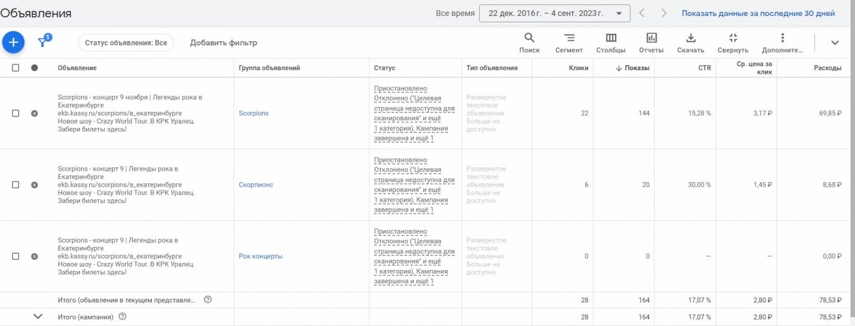
Task: Open the Поиск search tool
Action: pos(529,42)
